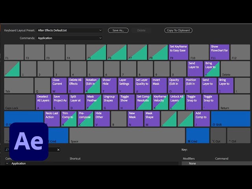Image resolution: width=252 pixels, height=189 pixels.
Task: Select the Return key
Action: [x=235, y=102]
